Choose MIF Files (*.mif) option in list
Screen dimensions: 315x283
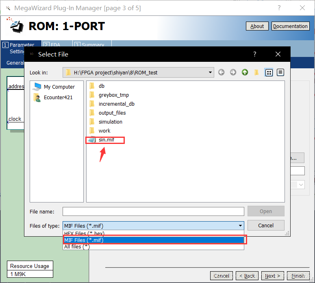click(x=153, y=240)
